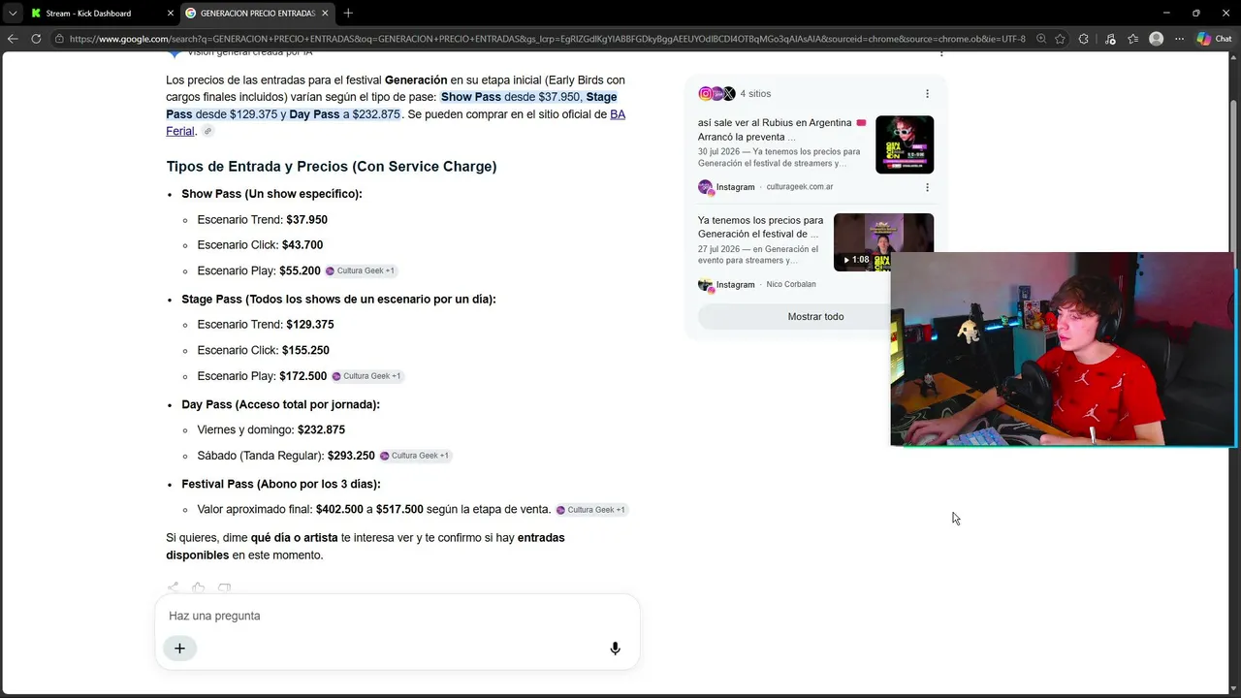Open Cultura Geek +1 source for Escenario Play $55.200
Screen dimensions: 1241x698
(361, 271)
